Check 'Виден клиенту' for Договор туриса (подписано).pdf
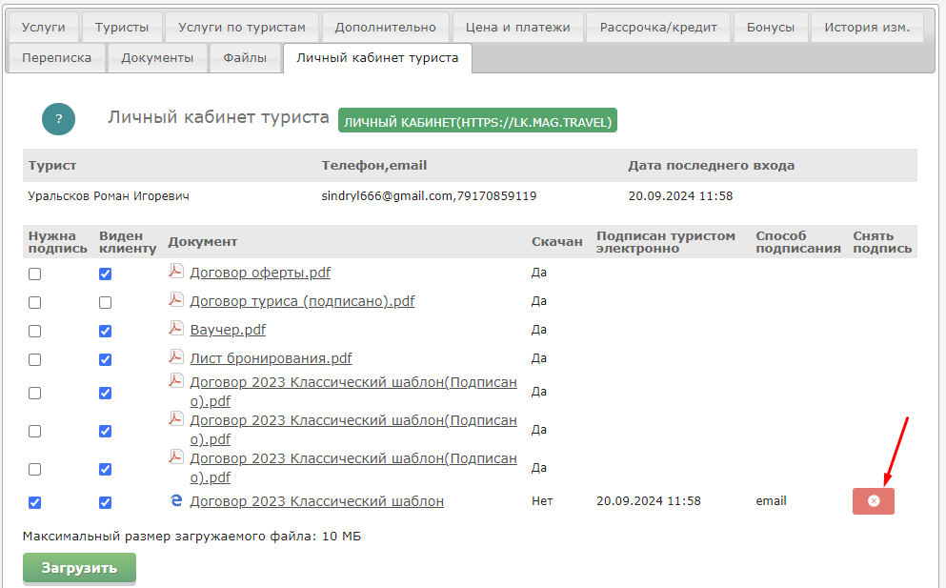The width and height of the screenshot is (946, 588). [105, 302]
